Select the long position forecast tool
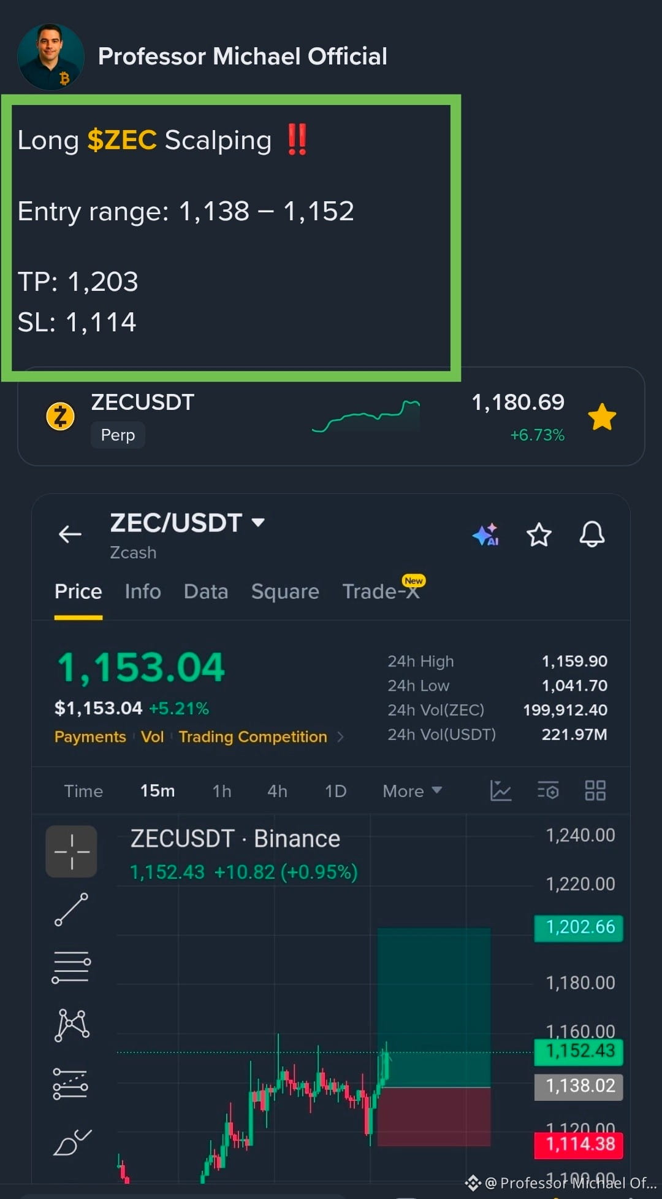This screenshot has height=1199, width=662. point(70,1083)
